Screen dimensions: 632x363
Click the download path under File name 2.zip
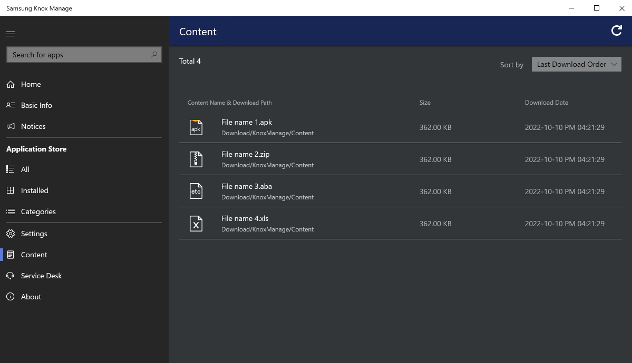[x=267, y=165]
